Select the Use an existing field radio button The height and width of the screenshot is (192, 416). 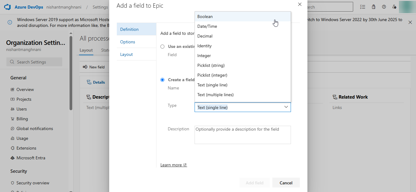coord(162,46)
